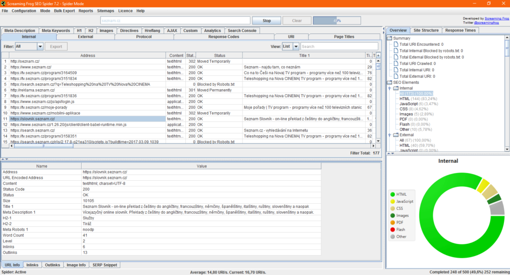Image resolution: width=510 pixels, height=275 pixels.
Task: Sort by the Status column header
Action: tap(220, 56)
